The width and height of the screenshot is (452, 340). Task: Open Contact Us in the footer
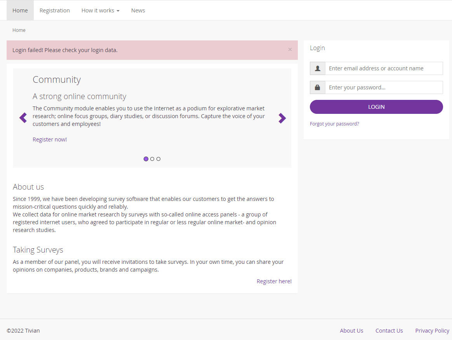tap(389, 331)
